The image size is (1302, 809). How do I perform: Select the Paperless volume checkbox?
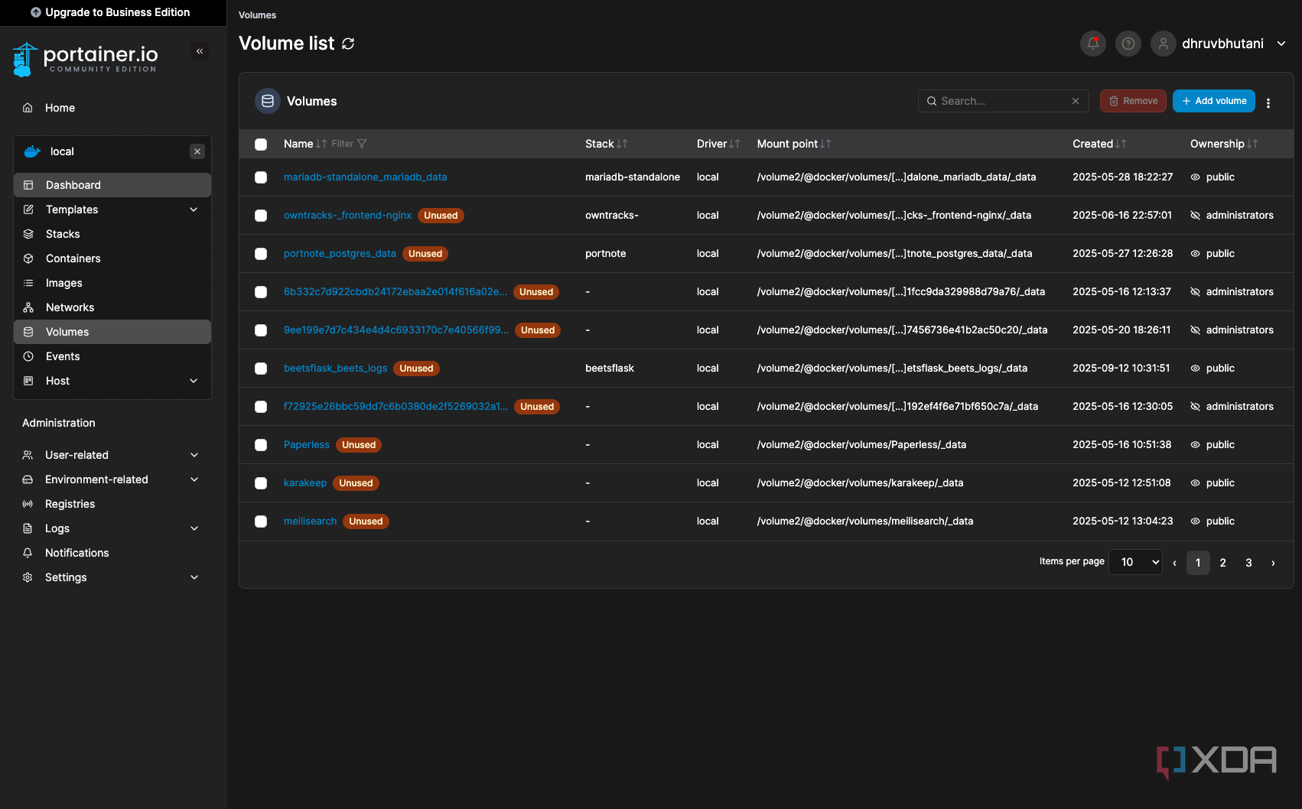coord(261,445)
